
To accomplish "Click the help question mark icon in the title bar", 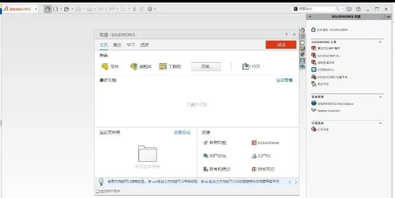I will pyautogui.click(x=359, y=9).
